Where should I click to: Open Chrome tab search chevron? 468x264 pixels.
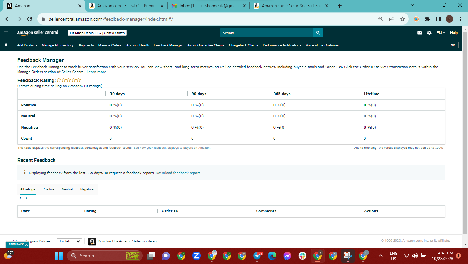tap(413, 5)
